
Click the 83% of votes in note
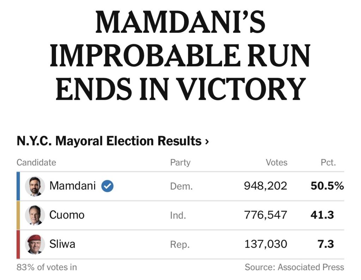pyautogui.click(x=47, y=267)
